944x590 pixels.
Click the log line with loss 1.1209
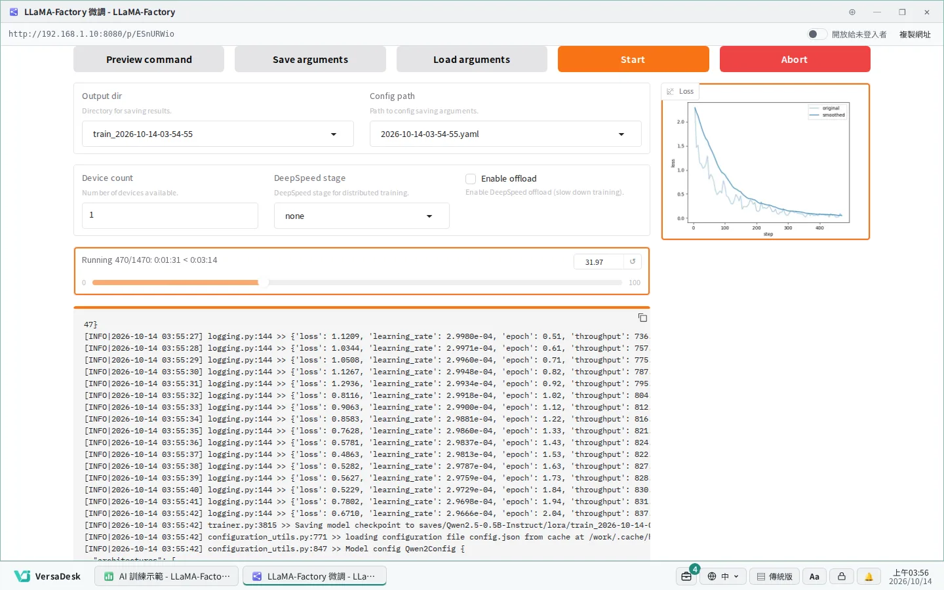click(x=367, y=336)
